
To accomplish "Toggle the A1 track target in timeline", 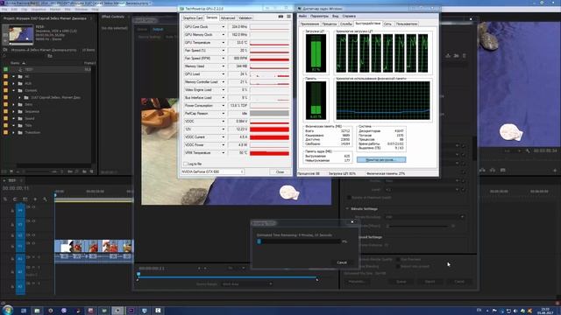I will (x=20, y=259).
